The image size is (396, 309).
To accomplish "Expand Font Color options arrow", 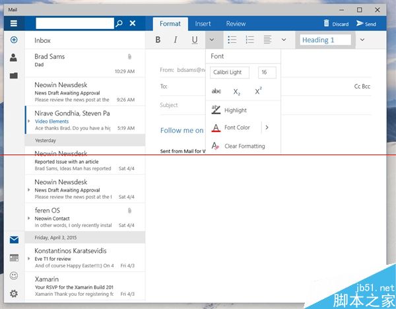I will point(267,127).
